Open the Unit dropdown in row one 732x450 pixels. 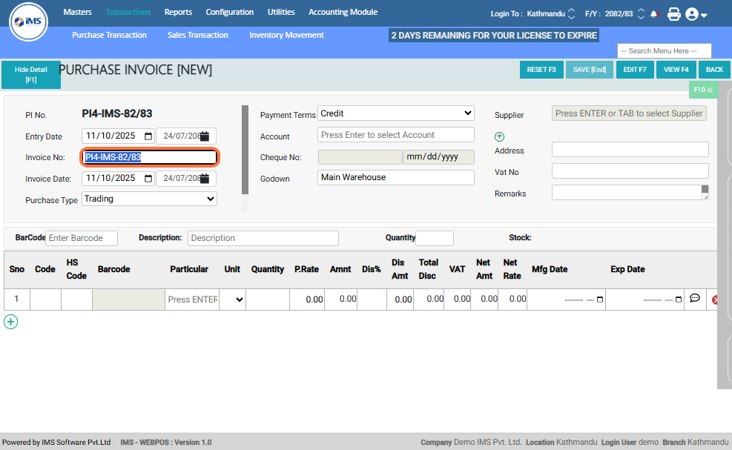[x=232, y=300]
